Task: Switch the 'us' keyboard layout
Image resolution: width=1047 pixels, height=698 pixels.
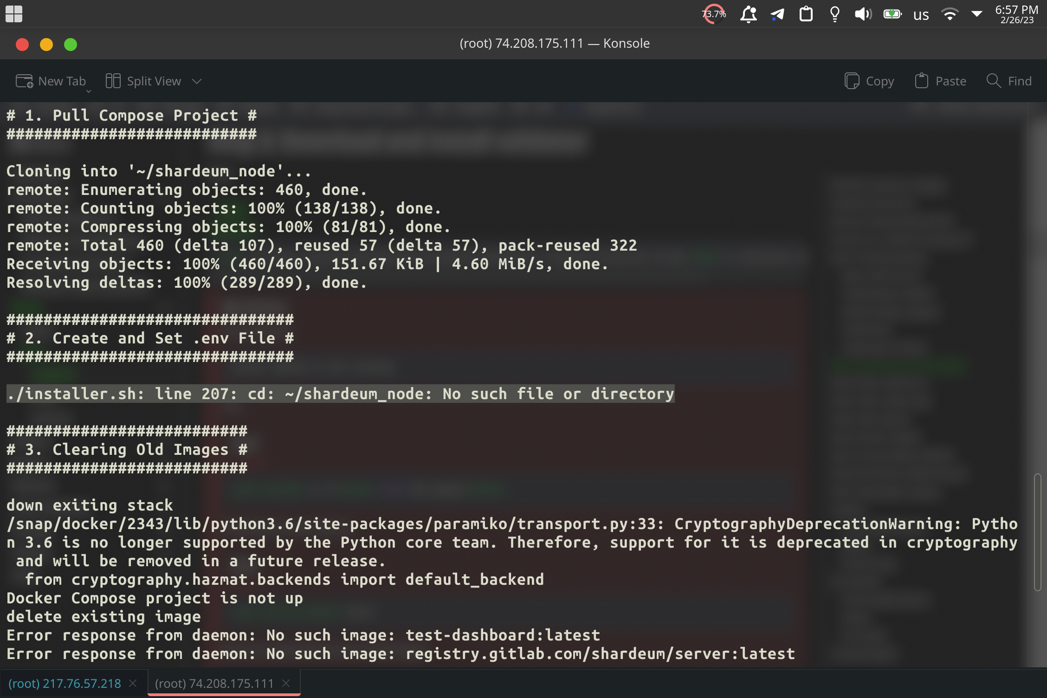Action: point(920,14)
